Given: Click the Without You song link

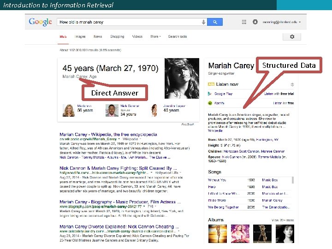Looking at the screenshot, I should tap(217, 180).
